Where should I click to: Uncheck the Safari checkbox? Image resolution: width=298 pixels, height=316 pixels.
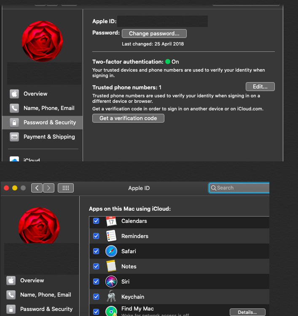pyautogui.click(x=96, y=251)
